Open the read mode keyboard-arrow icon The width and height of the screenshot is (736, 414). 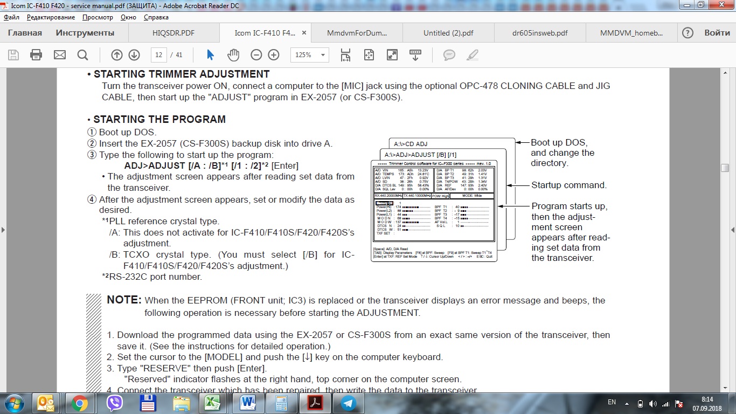(x=415, y=55)
